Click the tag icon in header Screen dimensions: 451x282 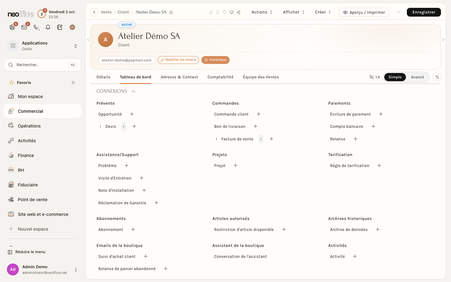tap(225, 13)
